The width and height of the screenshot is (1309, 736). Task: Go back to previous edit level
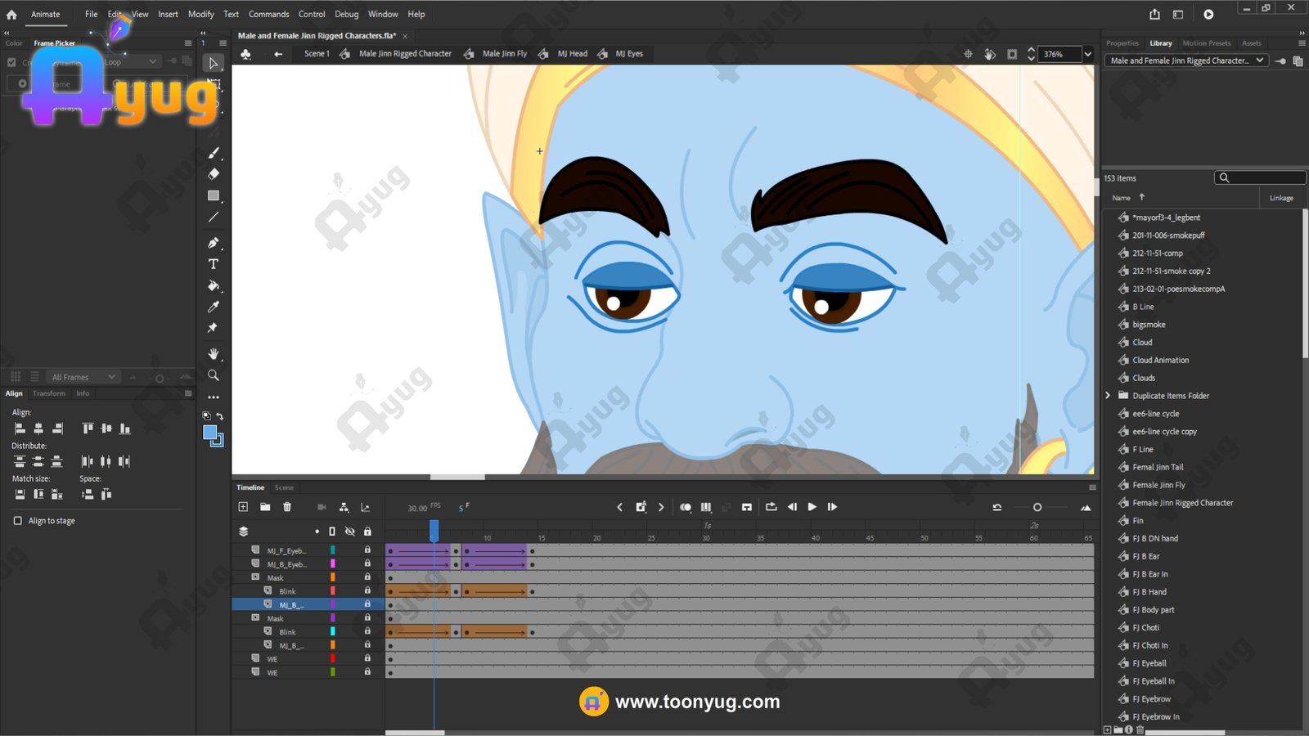coord(278,54)
